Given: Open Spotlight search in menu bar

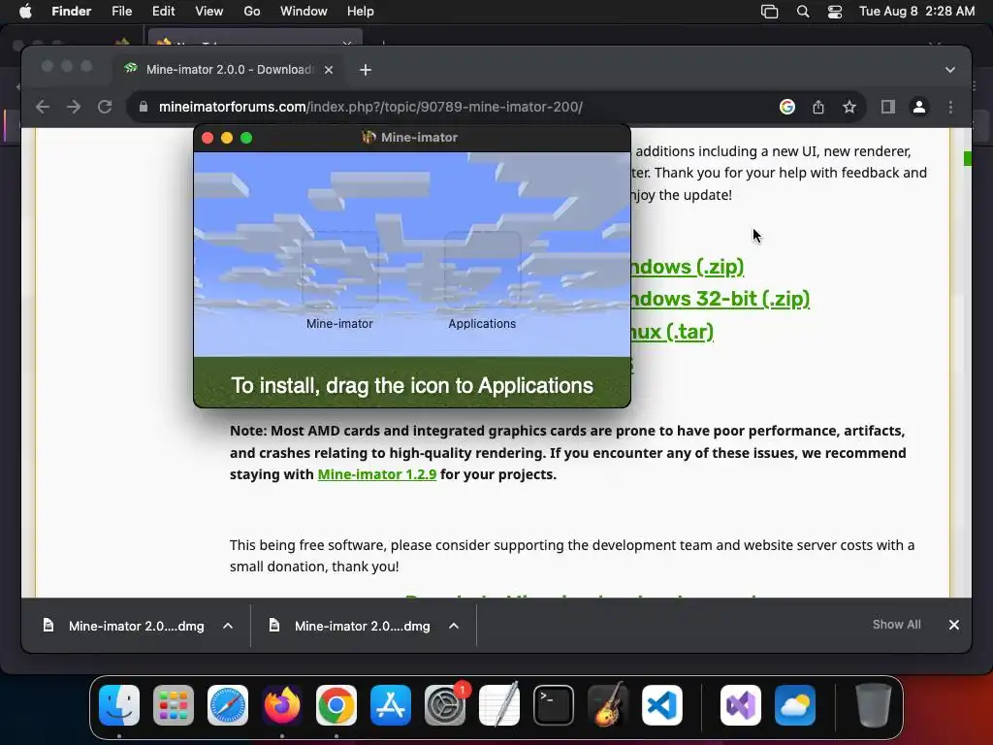Looking at the screenshot, I should (802, 12).
